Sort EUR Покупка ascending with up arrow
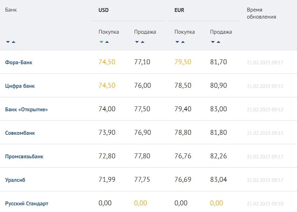Viewport: 297px width, 212px height. point(183,42)
